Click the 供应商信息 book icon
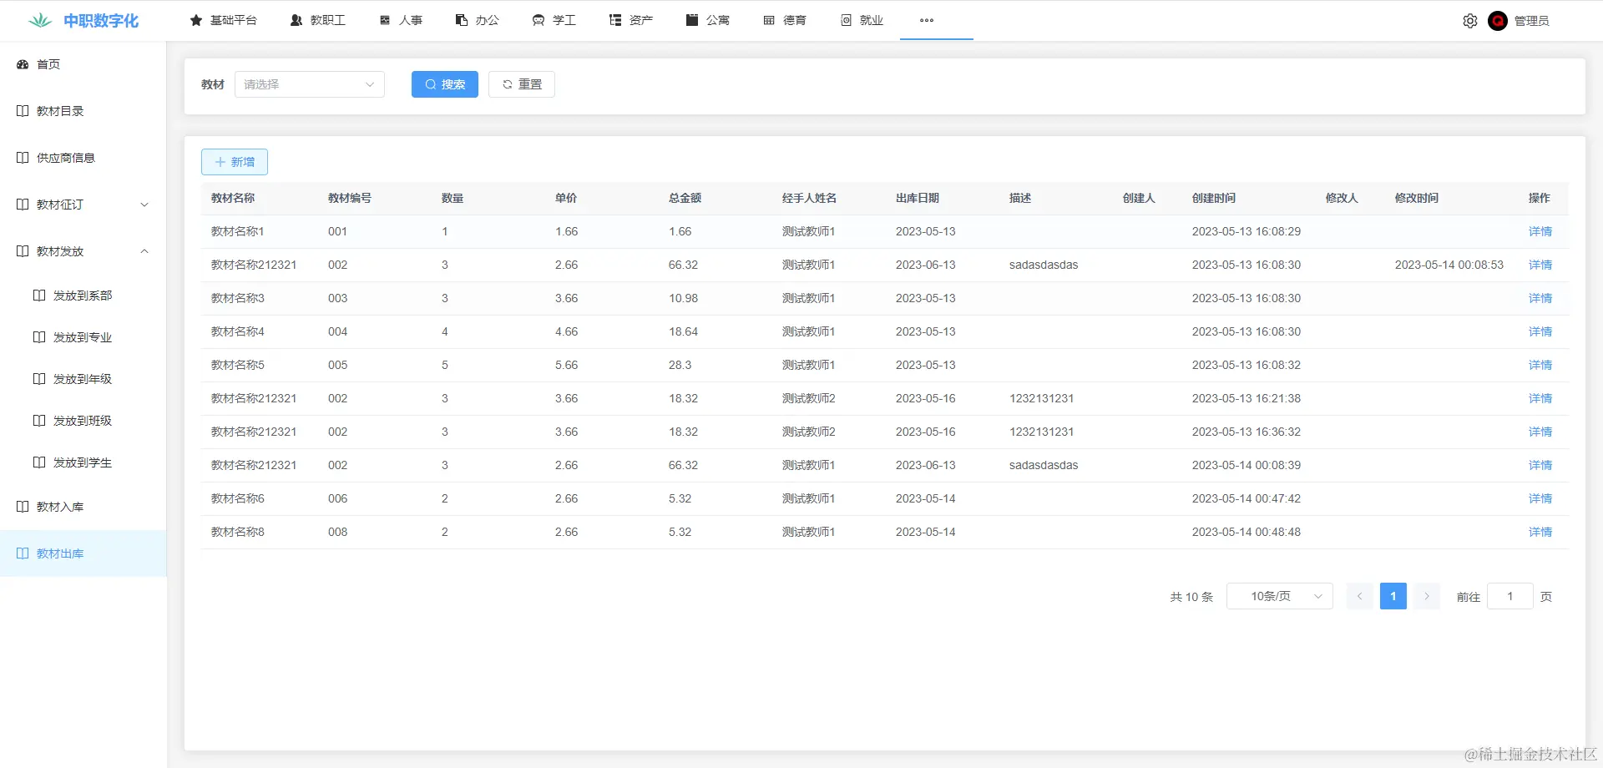This screenshot has width=1603, height=768. 23,158
